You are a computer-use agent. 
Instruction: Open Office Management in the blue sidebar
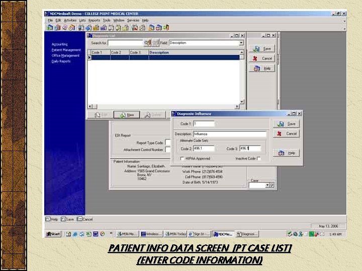(x=65, y=56)
